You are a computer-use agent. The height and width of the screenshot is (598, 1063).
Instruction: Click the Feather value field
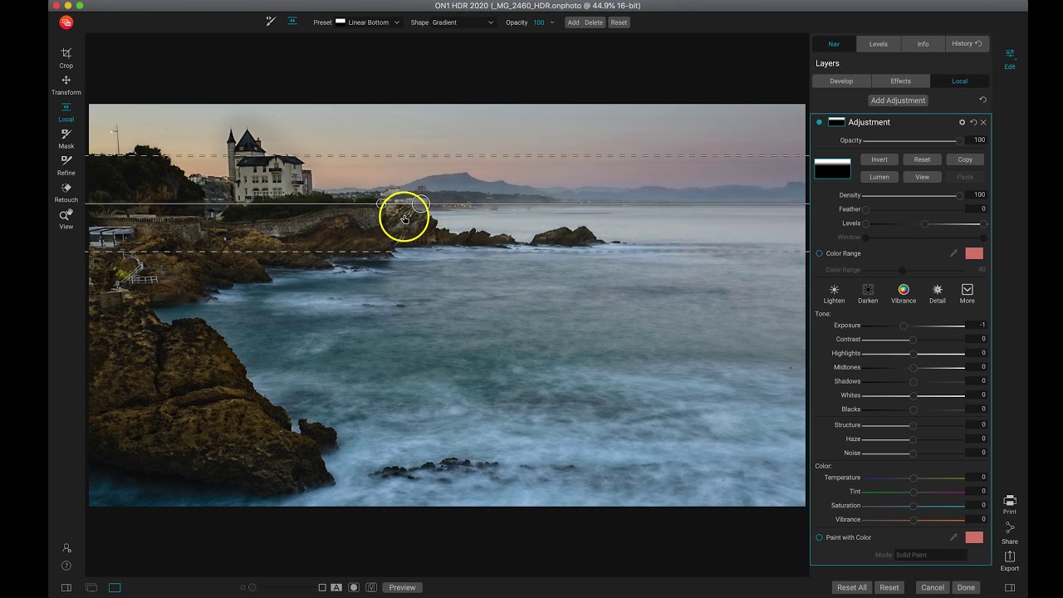click(977, 209)
